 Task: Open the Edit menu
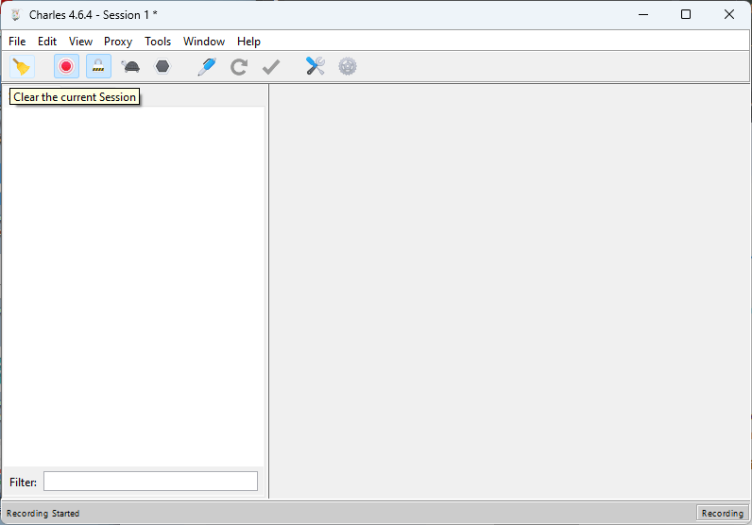tap(47, 42)
